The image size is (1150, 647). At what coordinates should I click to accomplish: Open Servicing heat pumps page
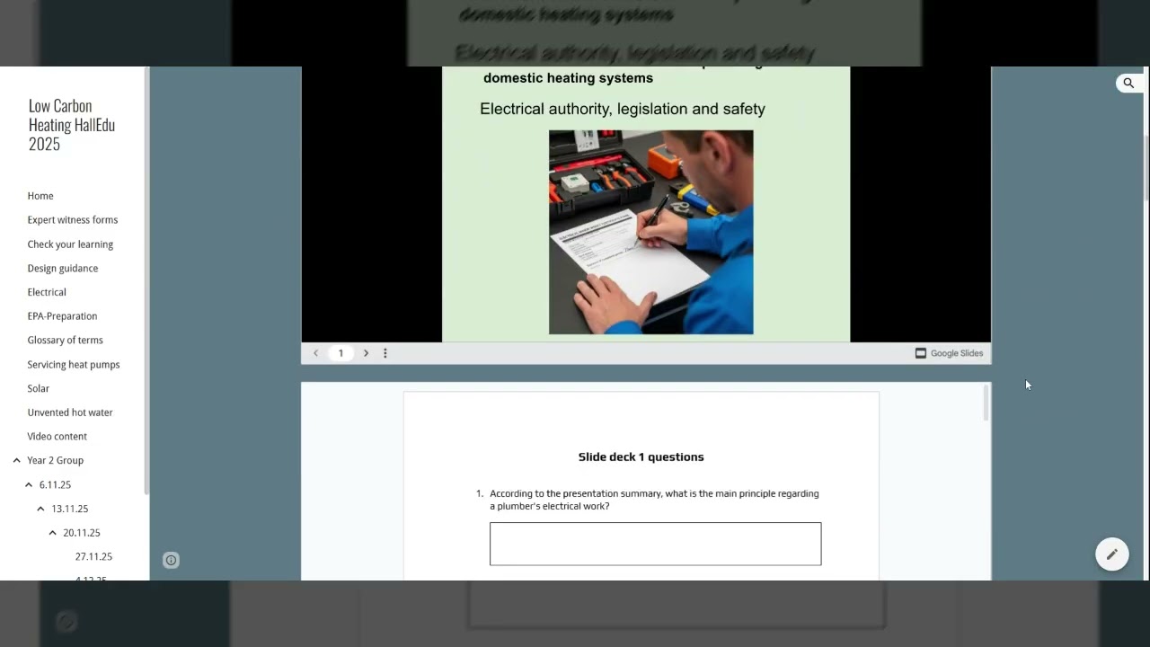[74, 364]
